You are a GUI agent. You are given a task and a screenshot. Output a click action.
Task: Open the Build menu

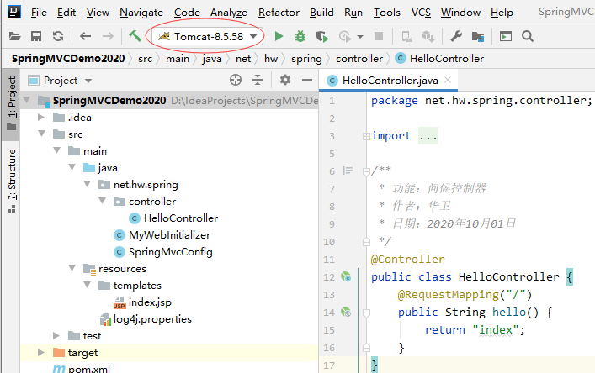point(321,12)
